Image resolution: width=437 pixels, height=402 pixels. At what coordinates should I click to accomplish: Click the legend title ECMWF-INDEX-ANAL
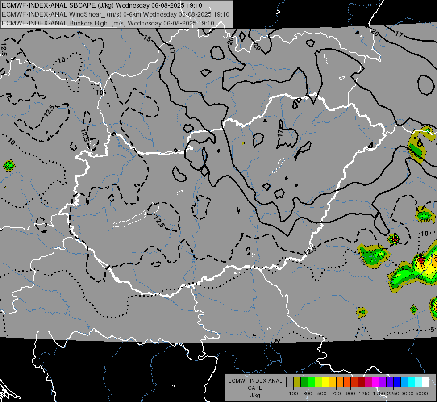255,381
